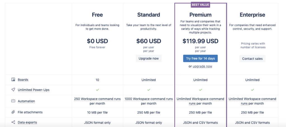Click the BEST VALUE badge on Premium

(201, 5)
